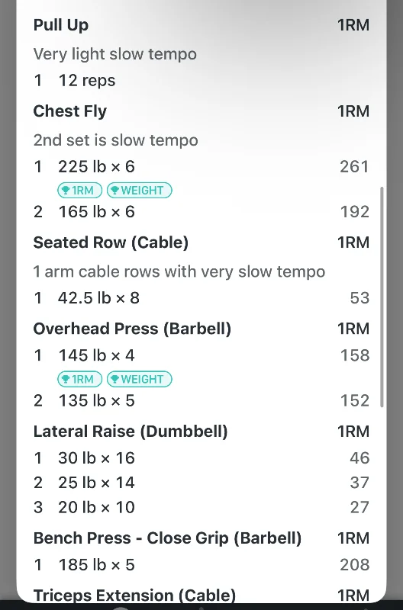Tap the WEIGHT trophy badge under Overhead Press

coord(140,379)
